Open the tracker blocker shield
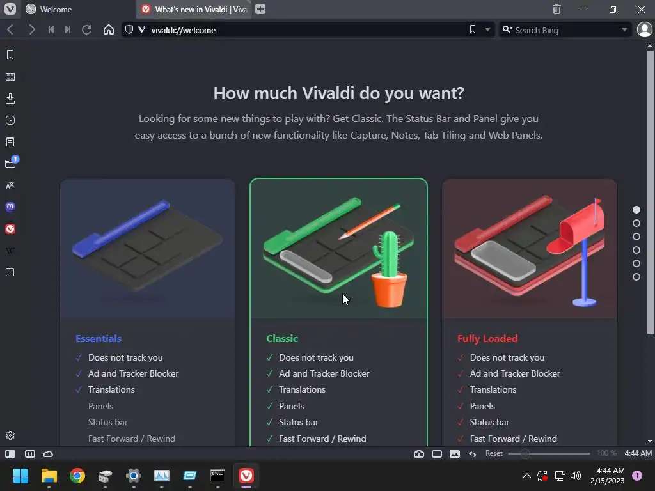655x491 pixels. coord(129,29)
